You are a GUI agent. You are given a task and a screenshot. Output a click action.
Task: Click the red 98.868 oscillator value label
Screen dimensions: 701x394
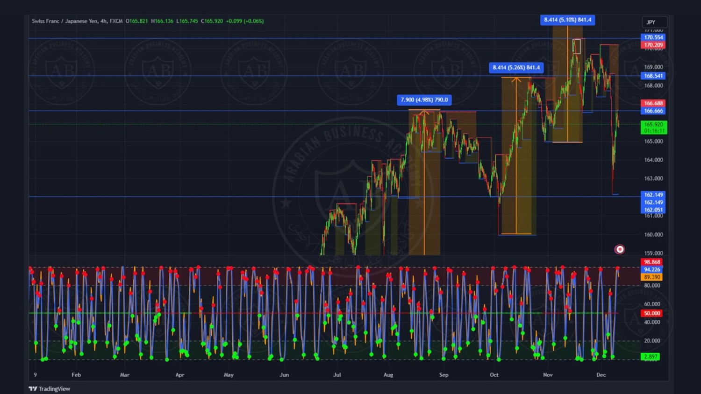coord(651,262)
